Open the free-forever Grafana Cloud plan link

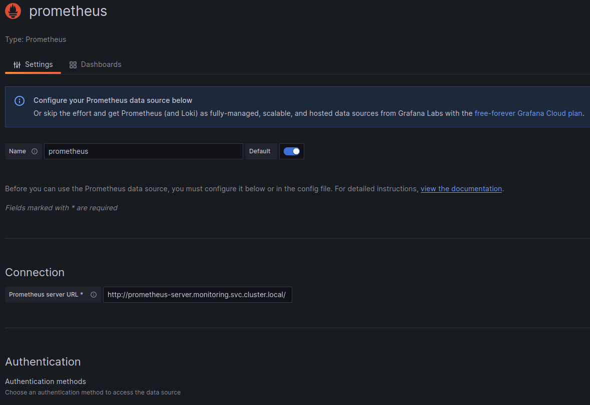pos(528,113)
